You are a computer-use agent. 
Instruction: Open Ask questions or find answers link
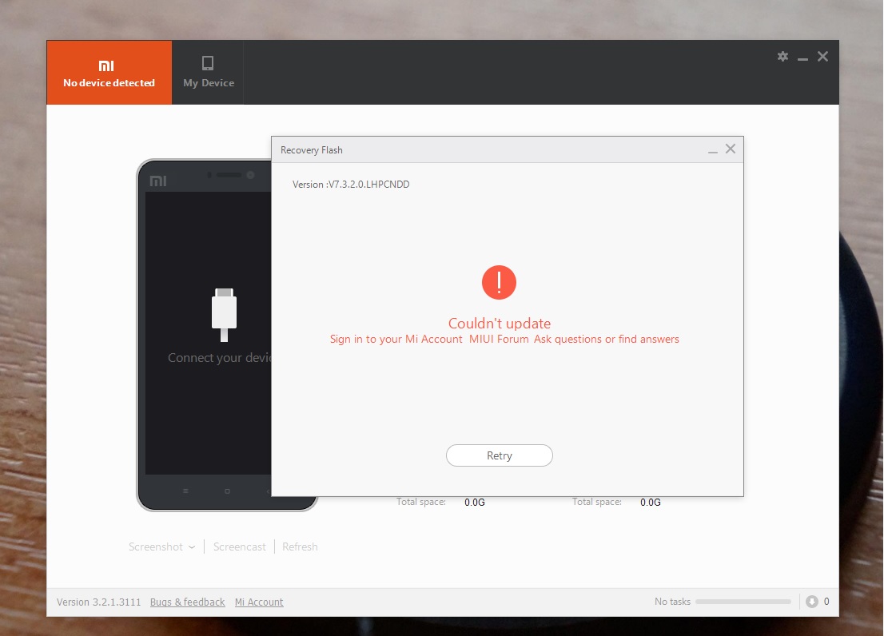click(x=607, y=339)
